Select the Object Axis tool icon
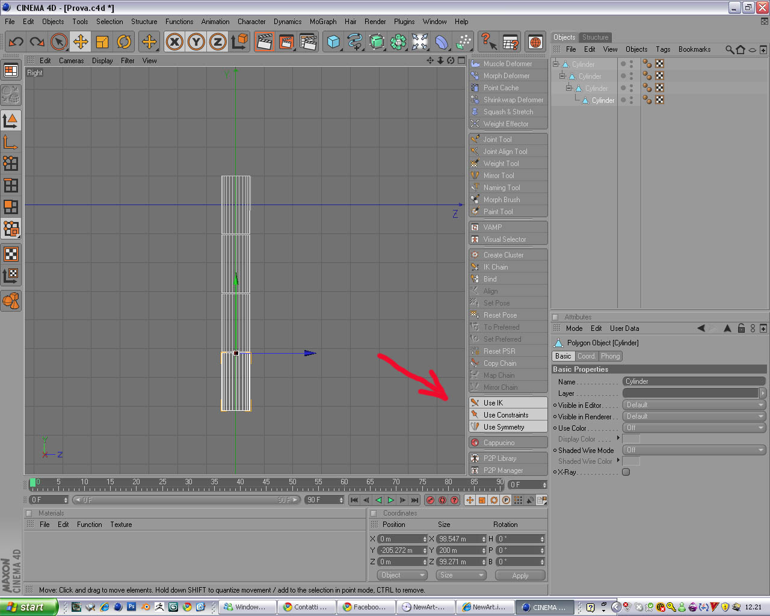 tap(11, 142)
